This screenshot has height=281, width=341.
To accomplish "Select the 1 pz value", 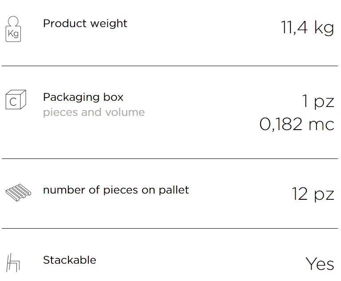I will (318, 101).
